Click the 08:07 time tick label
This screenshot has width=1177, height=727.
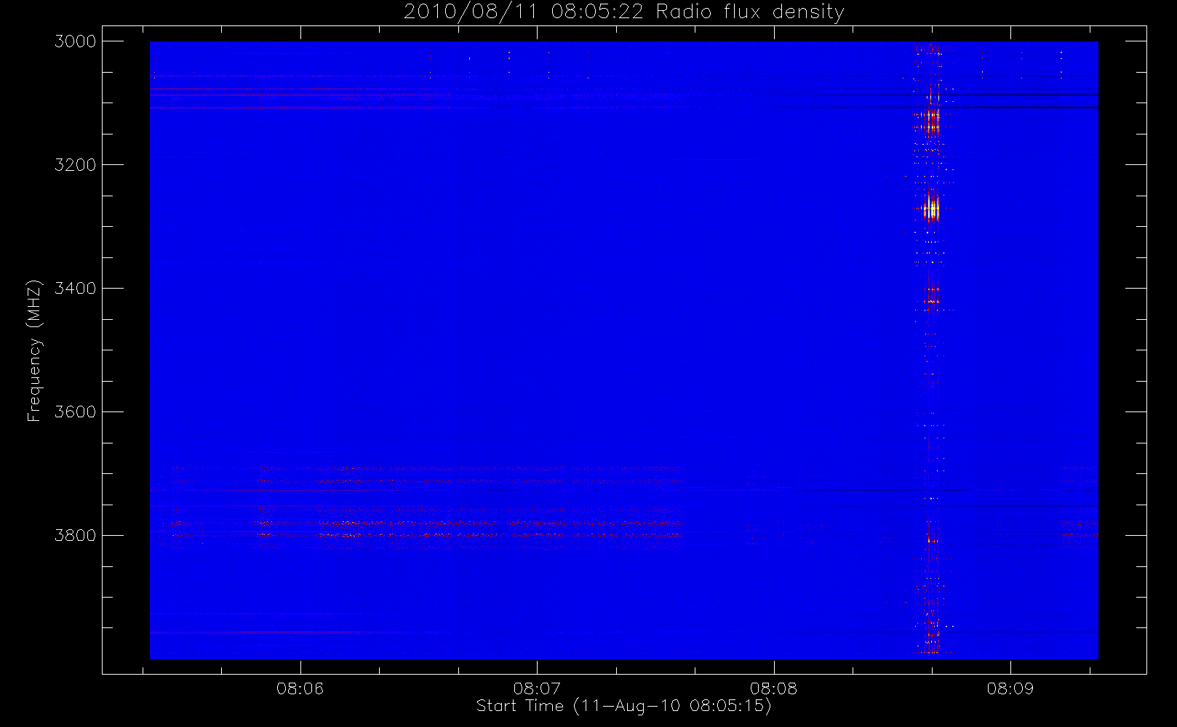click(x=537, y=688)
